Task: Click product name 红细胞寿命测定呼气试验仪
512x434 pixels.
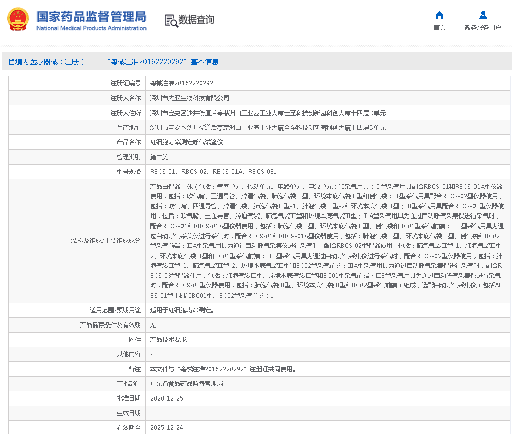Action: point(187,142)
